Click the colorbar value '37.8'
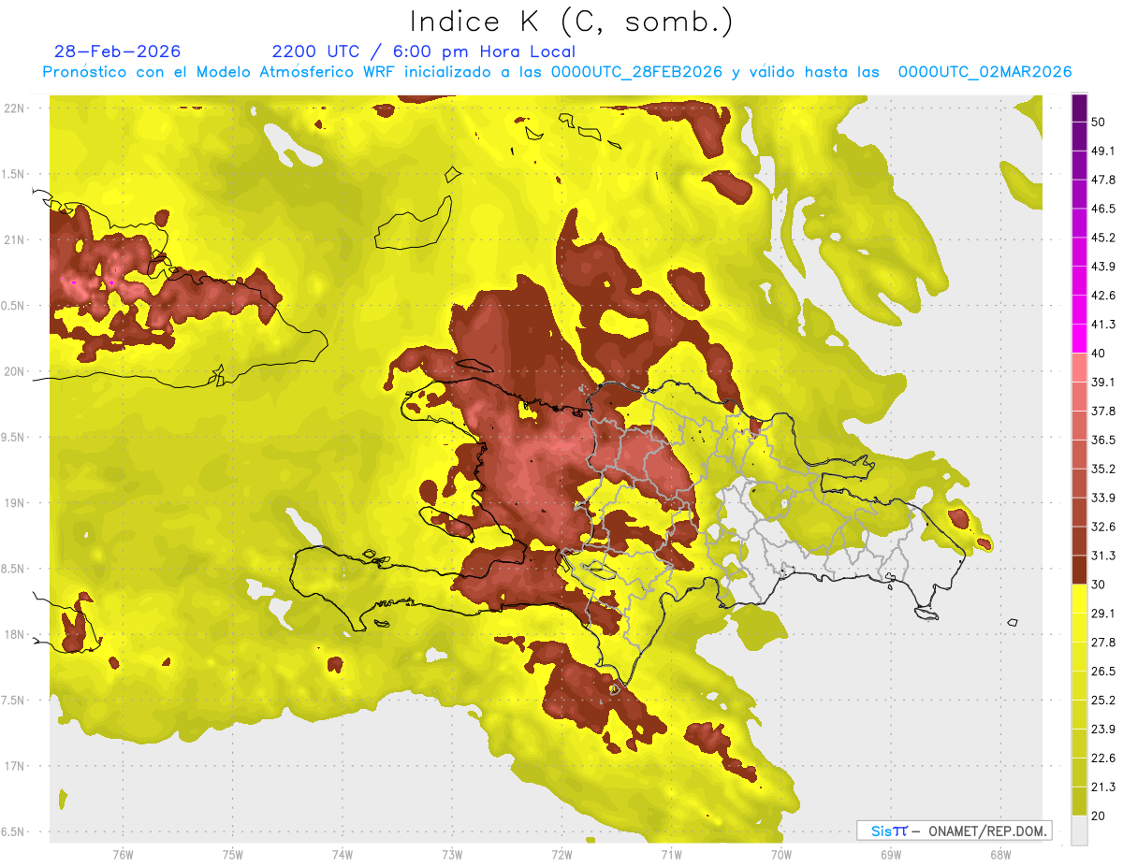Screen dimensions: 1123x867 click(x=1103, y=411)
